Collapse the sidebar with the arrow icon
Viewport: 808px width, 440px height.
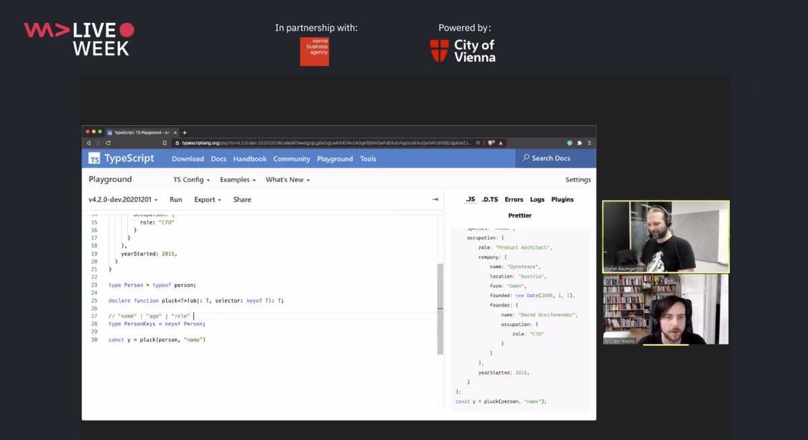tap(435, 199)
